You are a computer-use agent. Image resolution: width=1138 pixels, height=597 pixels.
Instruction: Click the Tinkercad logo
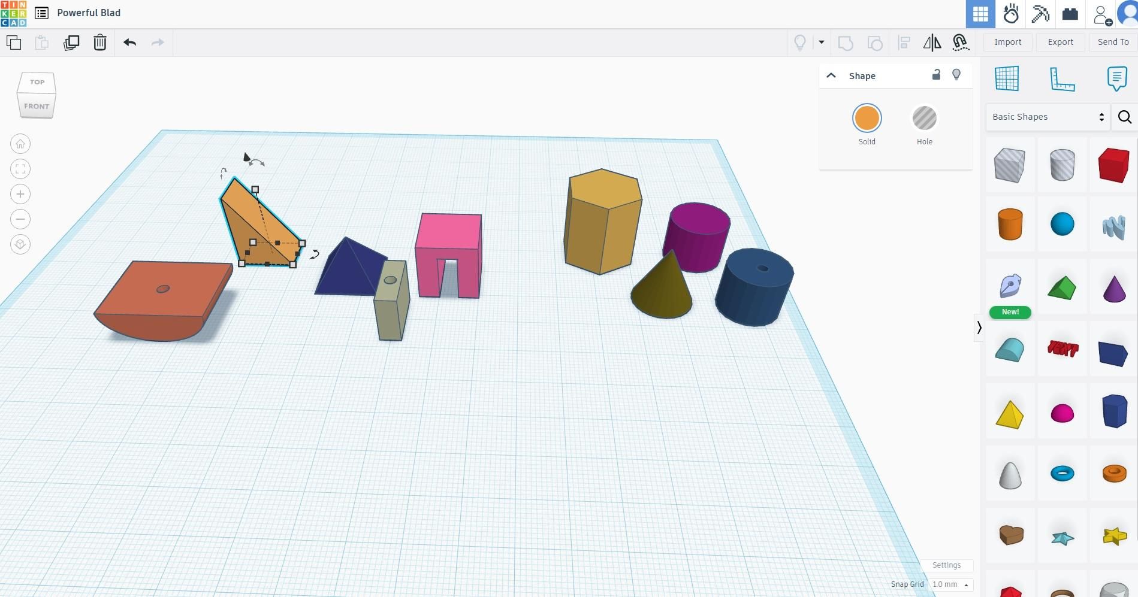(13, 13)
